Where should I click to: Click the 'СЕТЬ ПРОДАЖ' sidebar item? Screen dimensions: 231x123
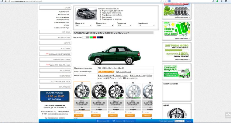pos(55,87)
